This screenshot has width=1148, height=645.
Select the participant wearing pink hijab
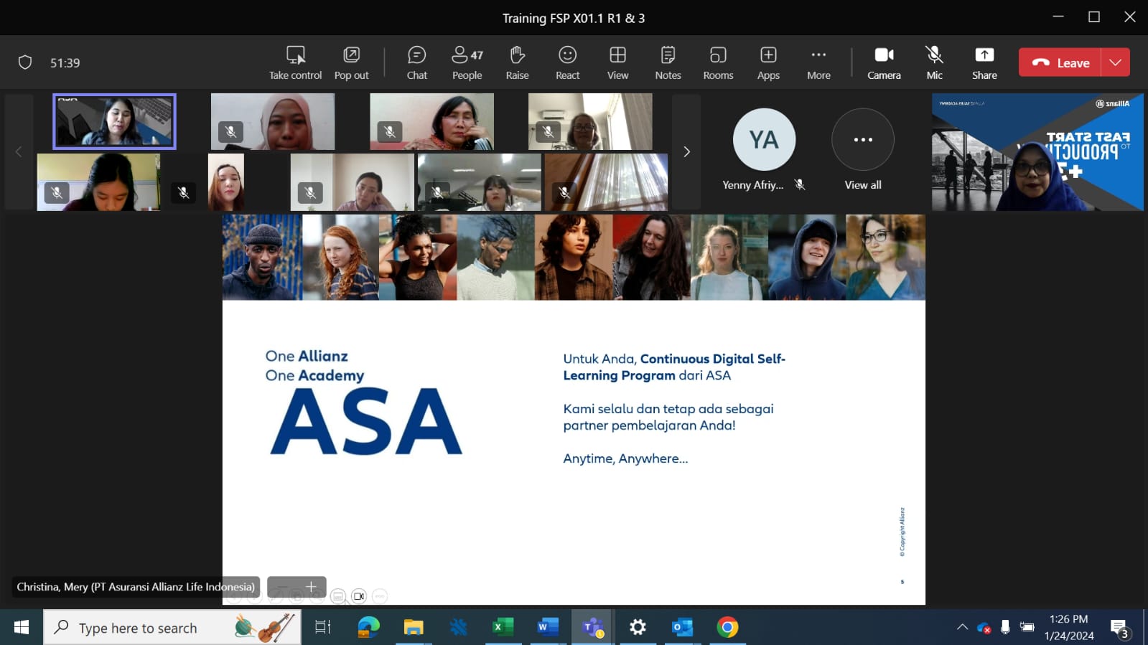pos(273,121)
